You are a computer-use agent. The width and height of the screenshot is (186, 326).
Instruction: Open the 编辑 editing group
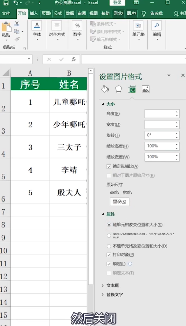click(x=157, y=31)
